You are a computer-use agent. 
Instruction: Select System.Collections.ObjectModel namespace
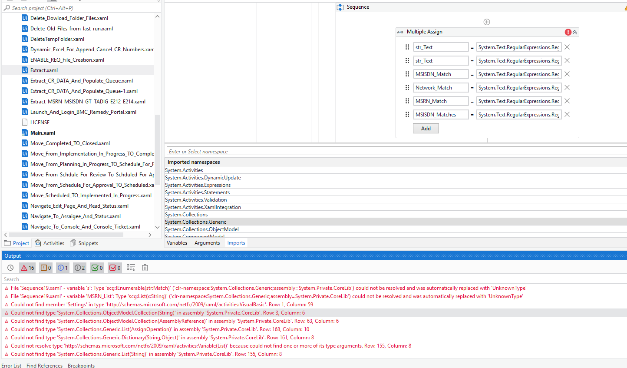point(396,229)
